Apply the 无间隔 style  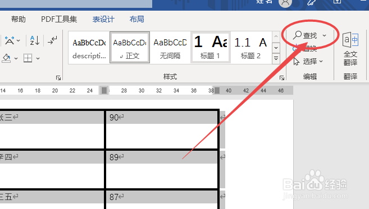170,48
